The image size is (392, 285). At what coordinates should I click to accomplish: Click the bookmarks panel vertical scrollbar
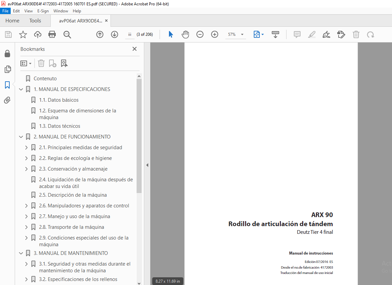pos(139,136)
